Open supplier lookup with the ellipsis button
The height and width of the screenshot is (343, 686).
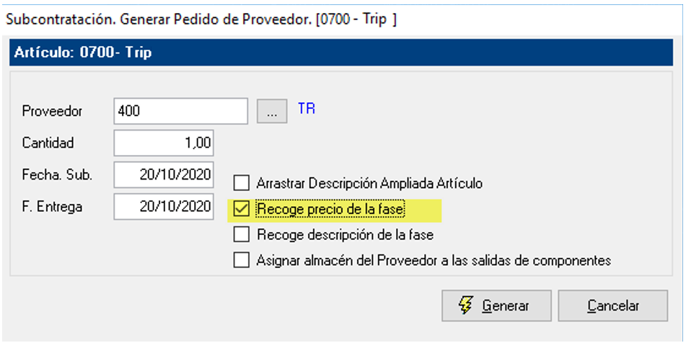coord(272,112)
